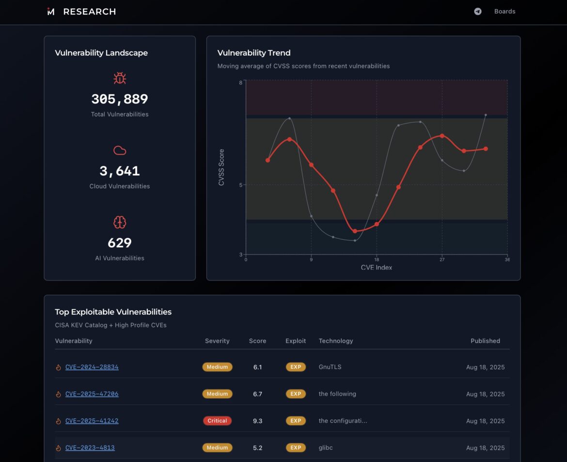Click the flame icon beside CVE-2023-4813

coord(59,448)
